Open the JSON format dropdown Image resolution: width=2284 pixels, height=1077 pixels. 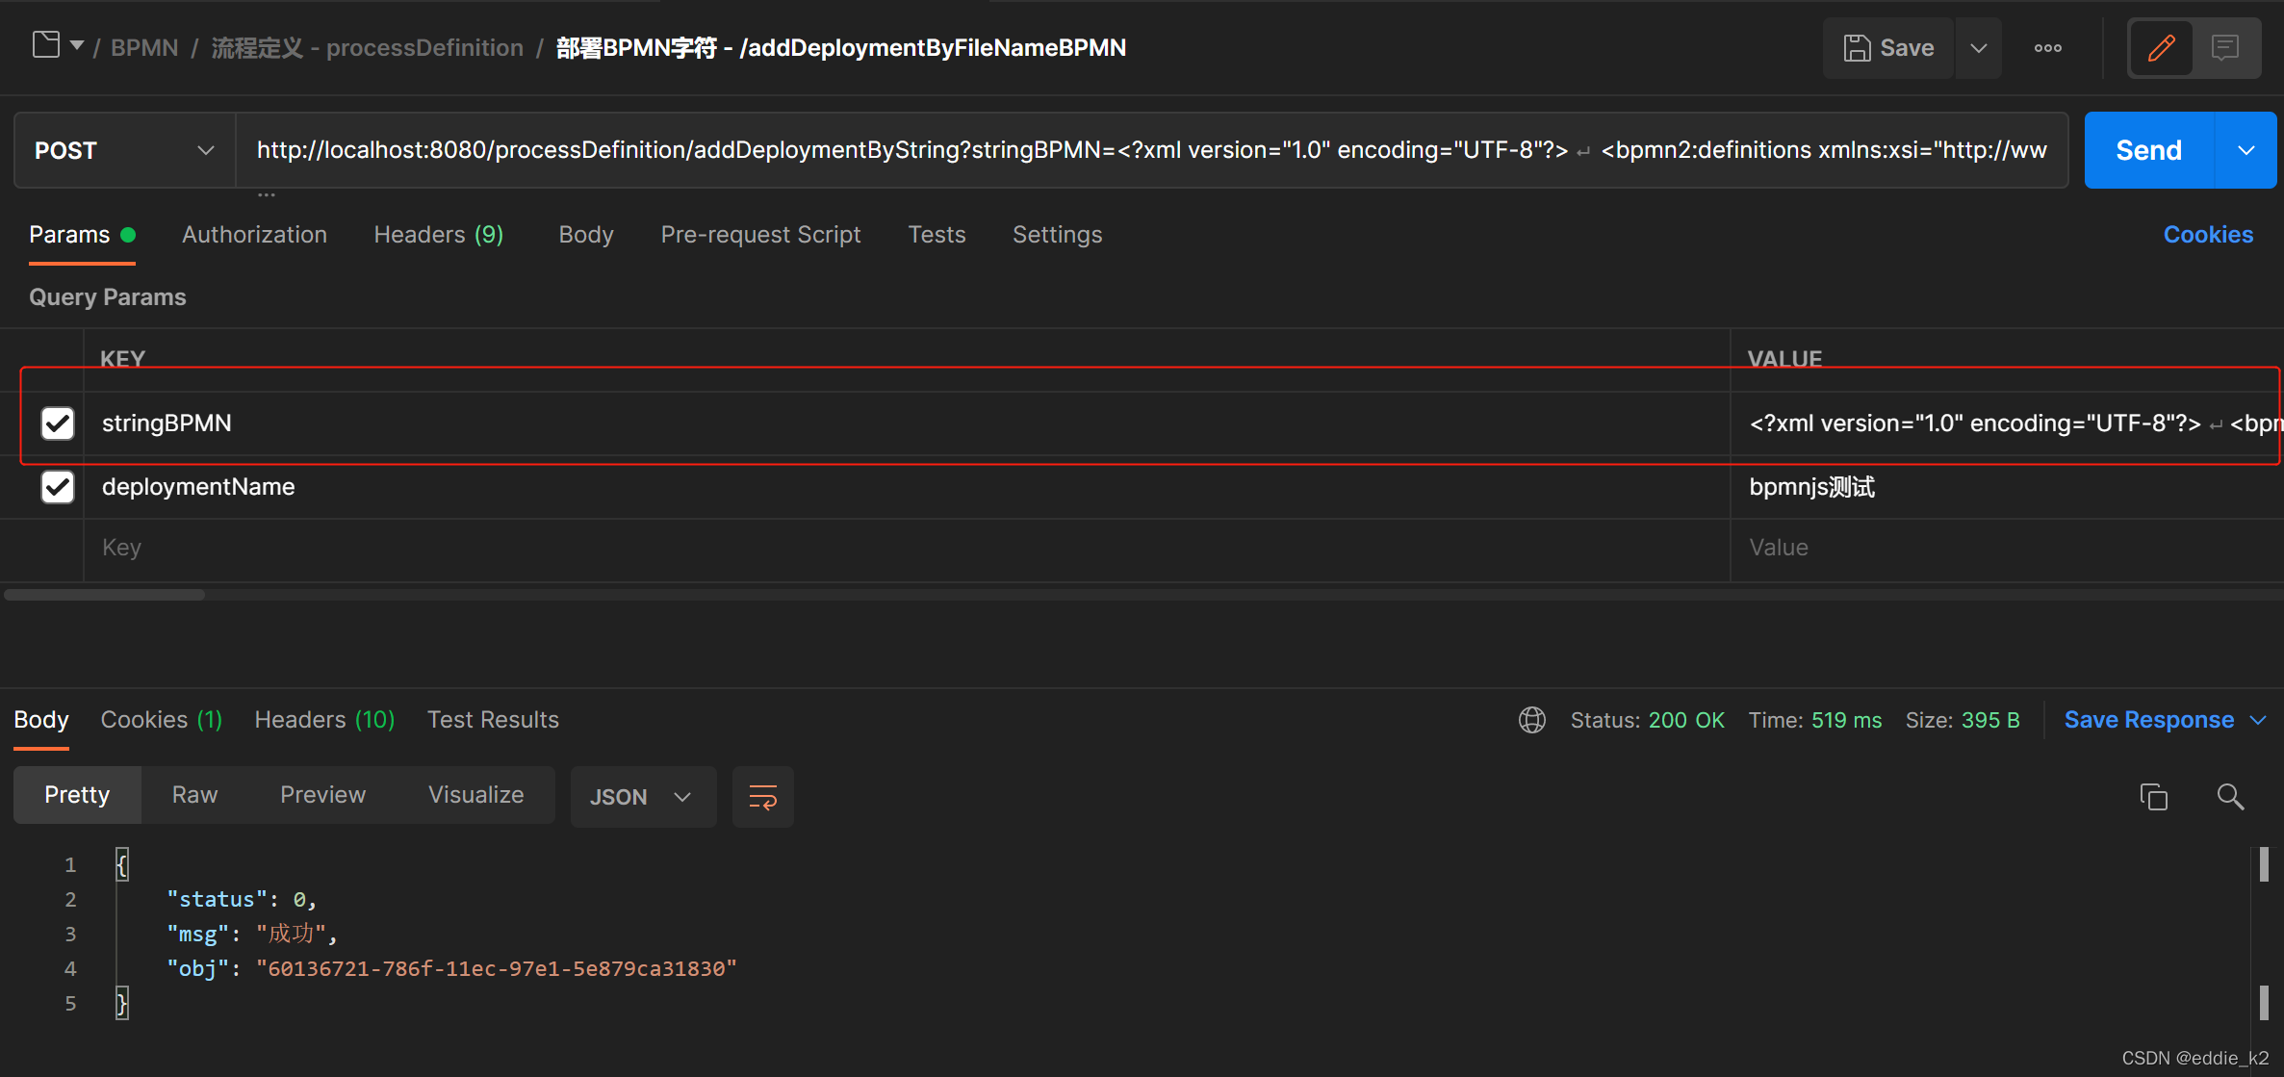coord(643,797)
